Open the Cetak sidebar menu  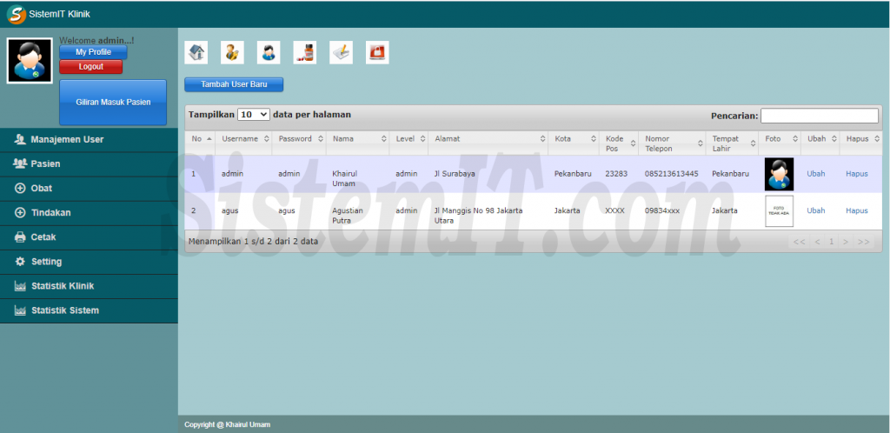pos(90,237)
